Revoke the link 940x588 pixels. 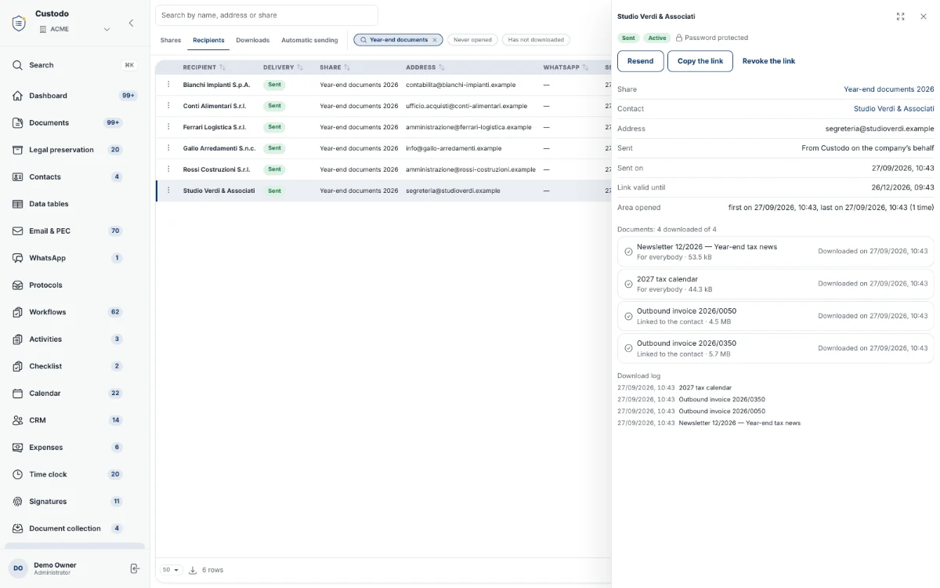tap(768, 61)
